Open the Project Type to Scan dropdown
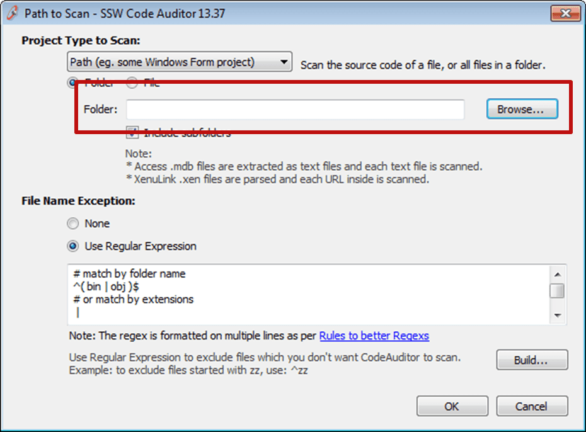Screen dimensions: 586x432 (180, 62)
